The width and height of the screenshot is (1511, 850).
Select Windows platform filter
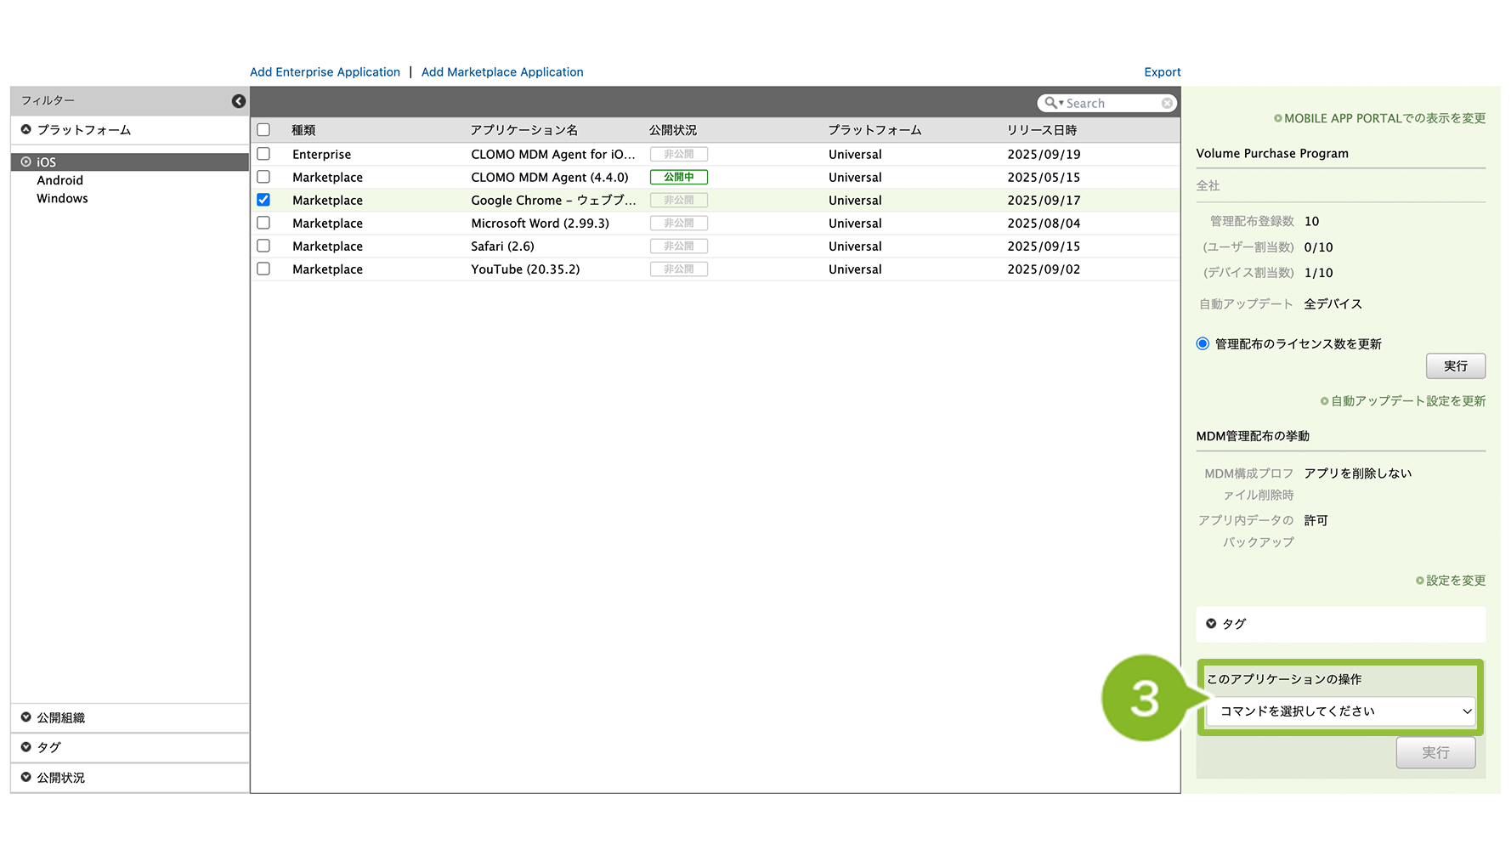coord(62,199)
